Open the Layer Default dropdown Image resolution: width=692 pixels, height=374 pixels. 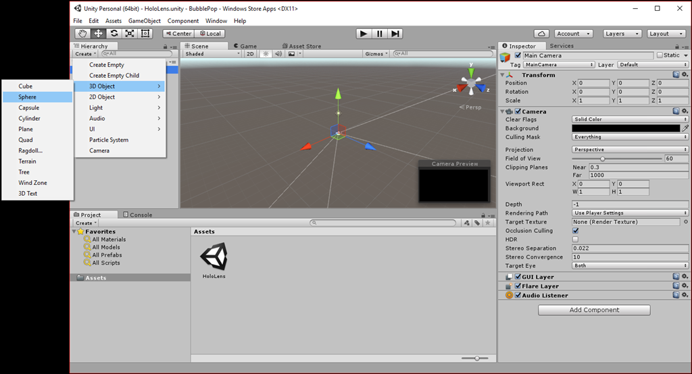coord(653,64)
